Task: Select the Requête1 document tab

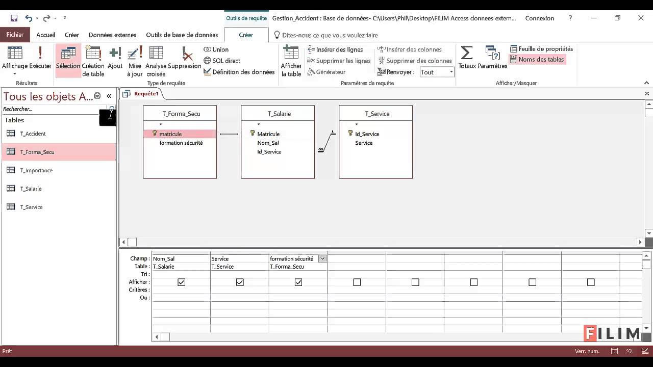Action: pos(141,94)
